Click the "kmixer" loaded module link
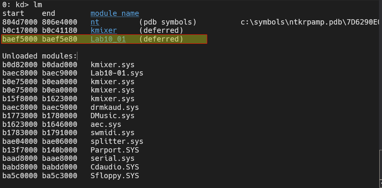This screenshot has width=382, height=188. click(104, 31)
